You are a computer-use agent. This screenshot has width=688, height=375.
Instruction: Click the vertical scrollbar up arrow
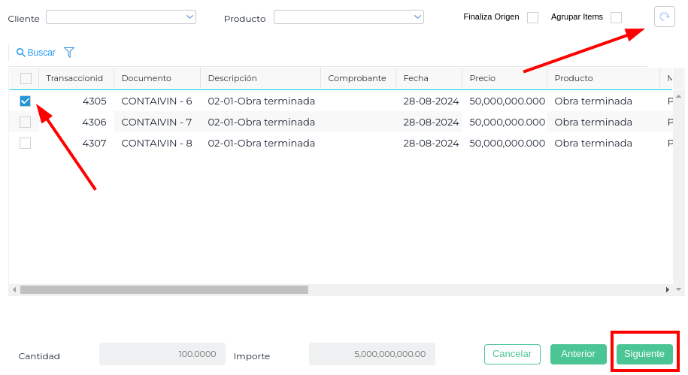[x=679, y=97]
